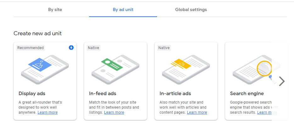Open Learn more link under Search engine
Image resolution: width=294 pixels, height=131 pixels.
coord(267,112)
